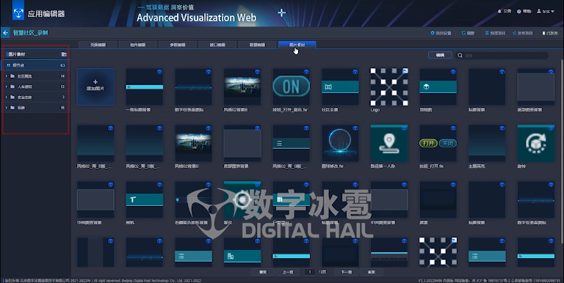Click the 编辑 button above thumbnails
The width and height of the screenshot is (564, 283).
(x=441, y=55)
